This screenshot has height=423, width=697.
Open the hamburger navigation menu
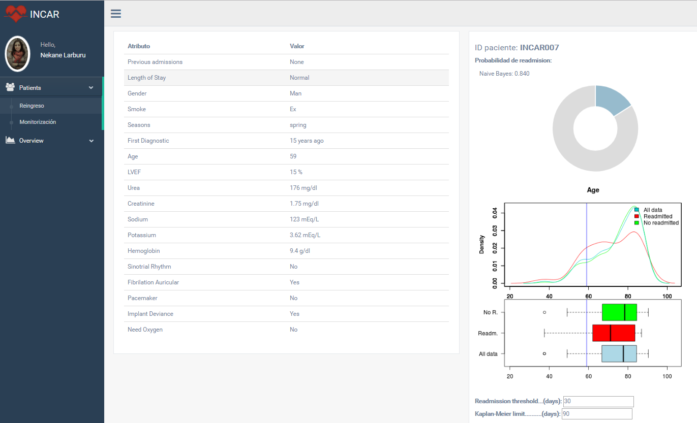tap(115, 13)
